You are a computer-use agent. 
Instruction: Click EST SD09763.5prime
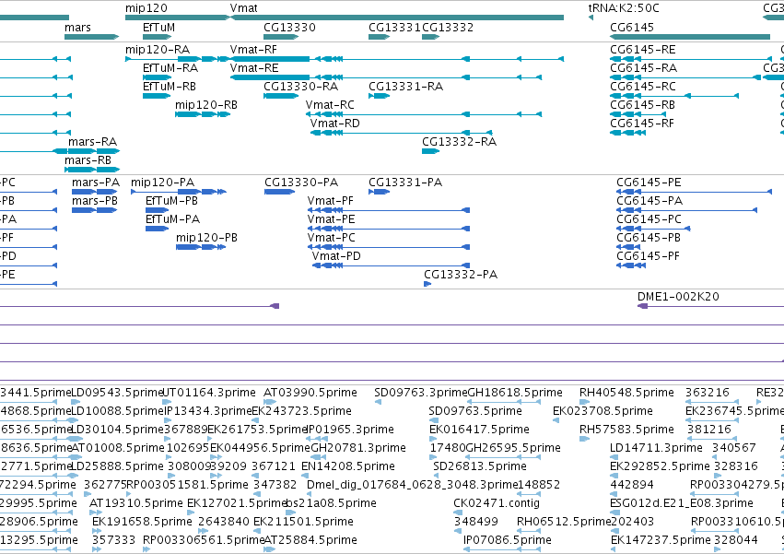pos(475,411)
